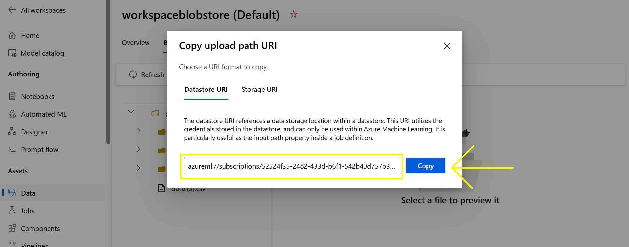
Task: Expand the first subfolder chevron
Action: (139, 131)
